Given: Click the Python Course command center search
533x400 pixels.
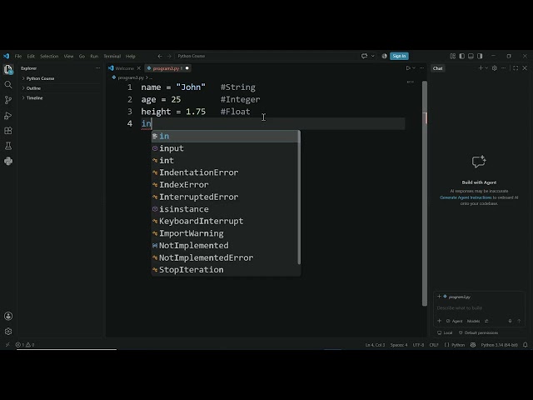Looking at the screenshot, I should [266, 56].
